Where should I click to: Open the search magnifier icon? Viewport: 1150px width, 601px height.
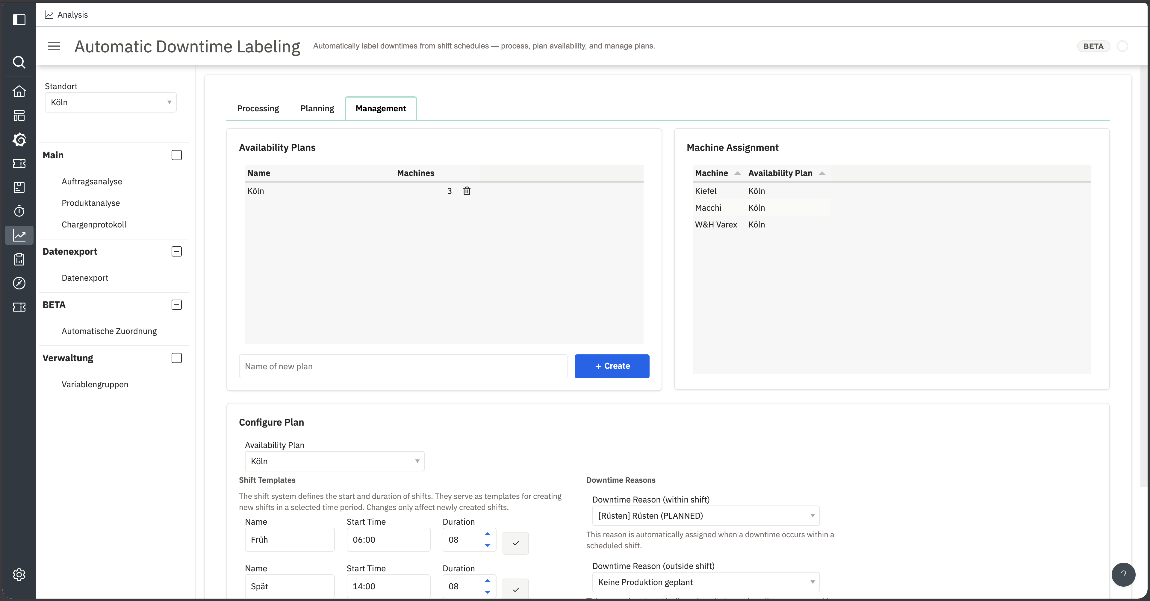pos(19,62)
